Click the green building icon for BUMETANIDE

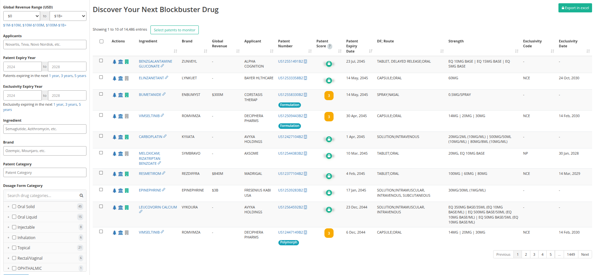coord(127,95)
